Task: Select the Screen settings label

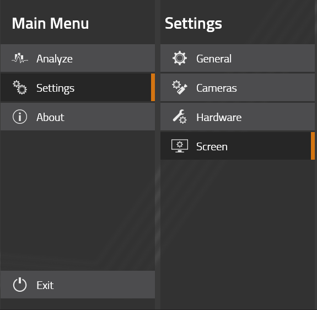Action: coord(212,146)
